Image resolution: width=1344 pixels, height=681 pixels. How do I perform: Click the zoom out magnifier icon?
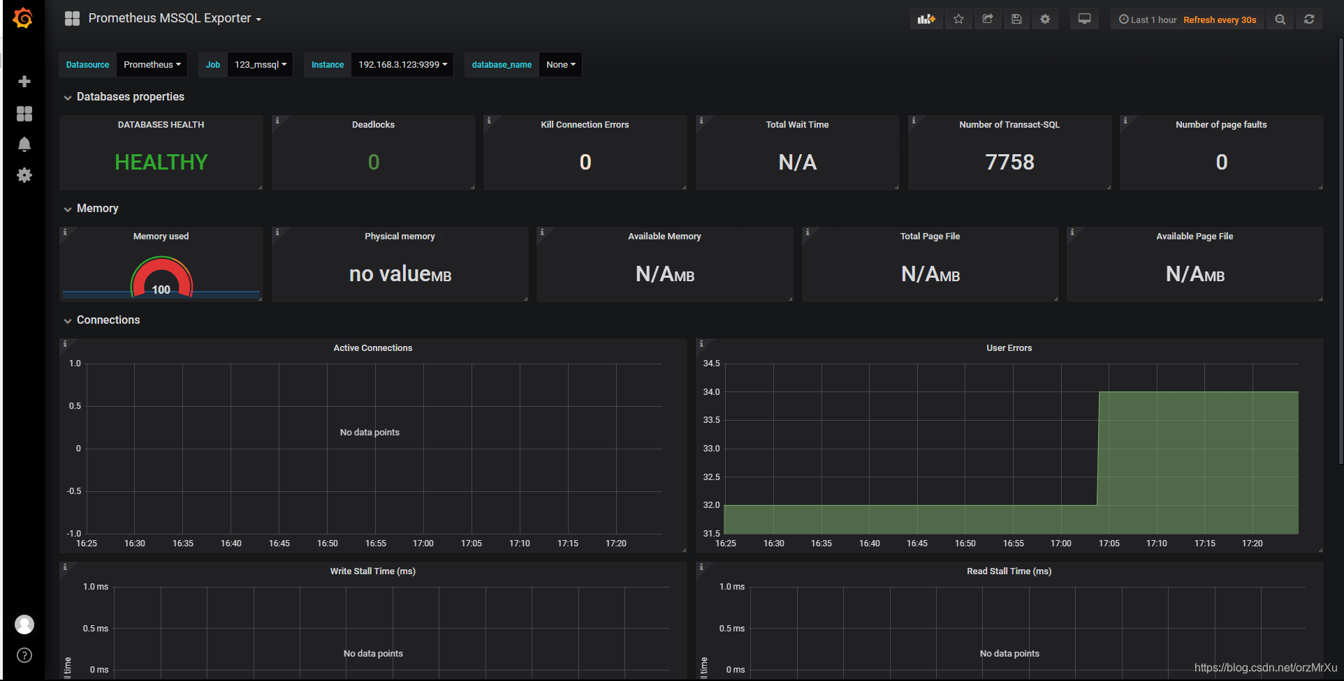point(1280,20)
